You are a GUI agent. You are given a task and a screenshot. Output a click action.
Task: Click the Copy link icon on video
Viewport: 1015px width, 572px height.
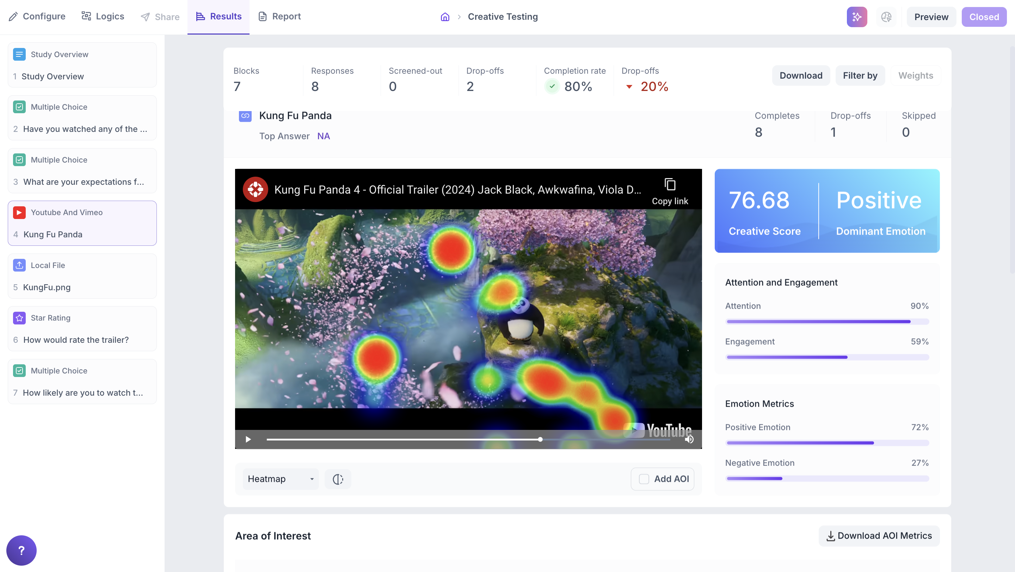[x=670, y=184]
